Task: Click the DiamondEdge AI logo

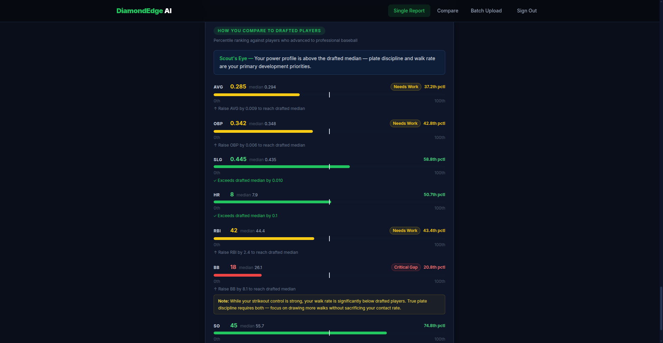Action: click(x=144, y=11)
